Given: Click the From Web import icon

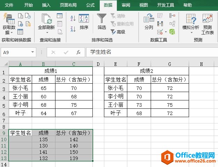Looking at the screenshot, I should pos(21,24).
